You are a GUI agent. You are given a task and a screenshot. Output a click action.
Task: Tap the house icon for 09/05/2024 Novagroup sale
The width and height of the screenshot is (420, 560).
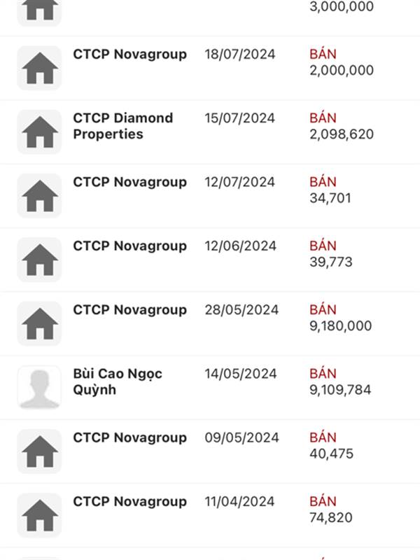(x=39, y=451)
